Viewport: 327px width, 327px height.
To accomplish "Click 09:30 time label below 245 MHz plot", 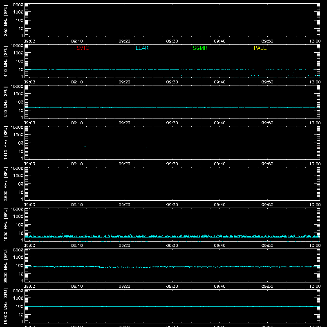I will (172, 41).
